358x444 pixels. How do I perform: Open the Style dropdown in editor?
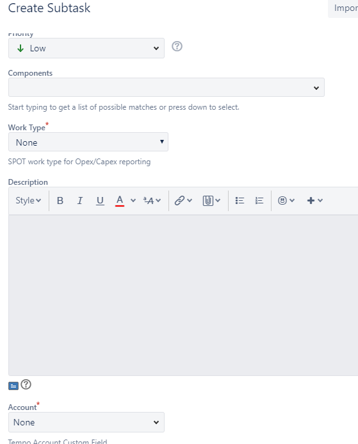[28, 200]
